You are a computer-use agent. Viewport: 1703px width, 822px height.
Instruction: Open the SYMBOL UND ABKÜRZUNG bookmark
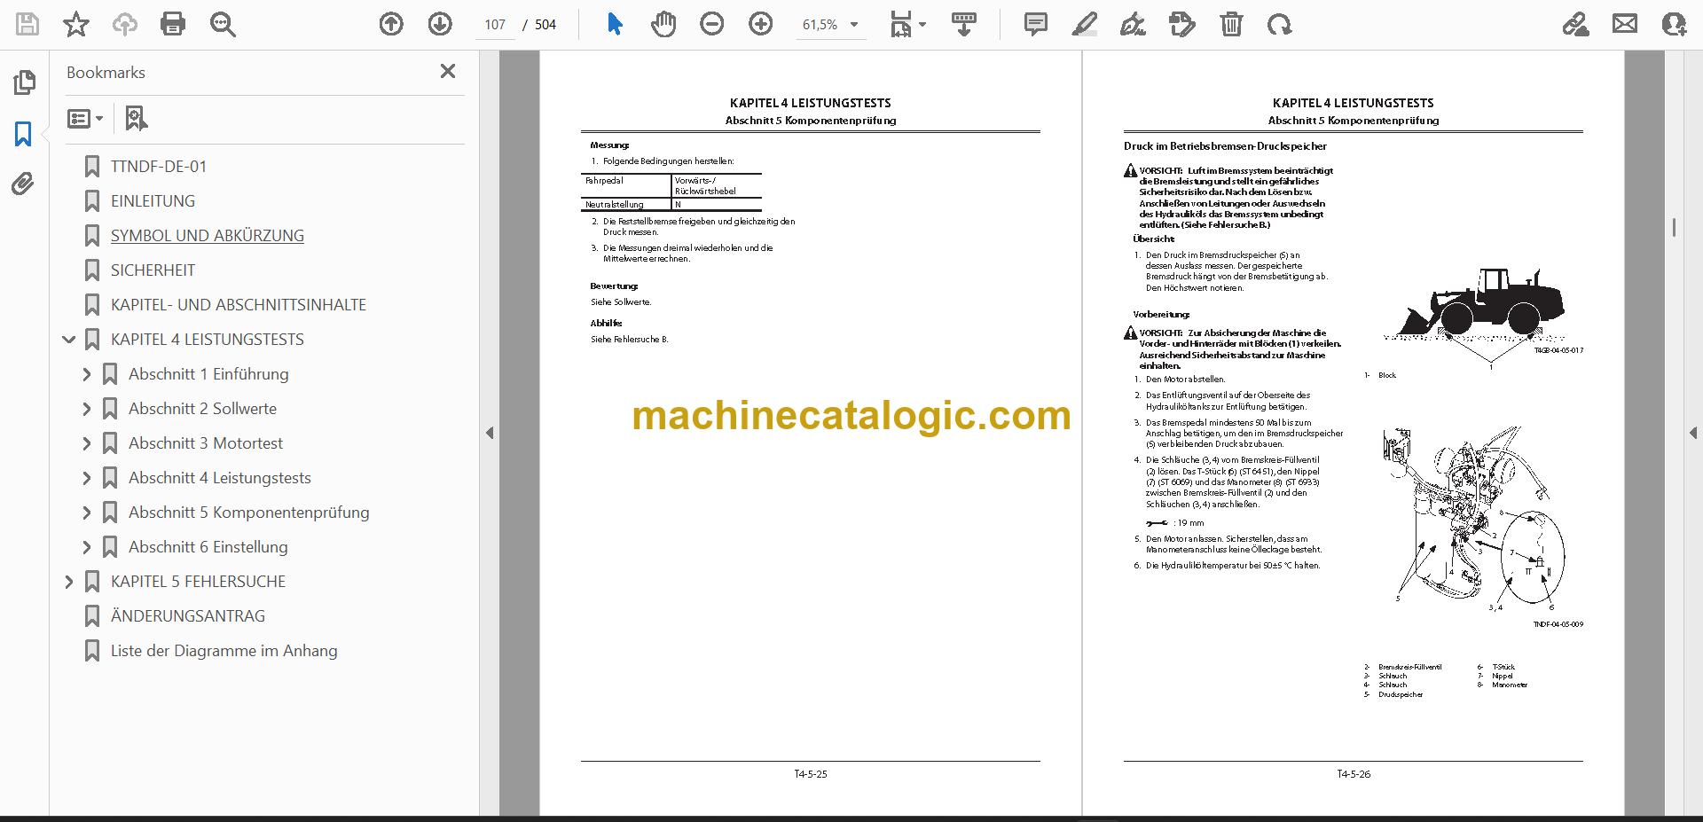[x=208, y=236]
